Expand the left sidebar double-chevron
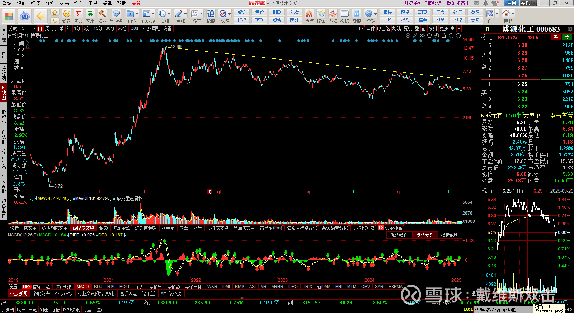 pyautogui.click(x=4, y=29)
